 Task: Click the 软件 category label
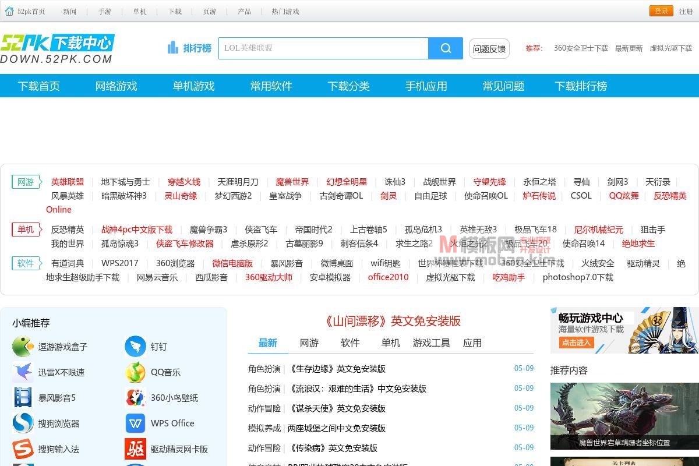tap(26, 263)
